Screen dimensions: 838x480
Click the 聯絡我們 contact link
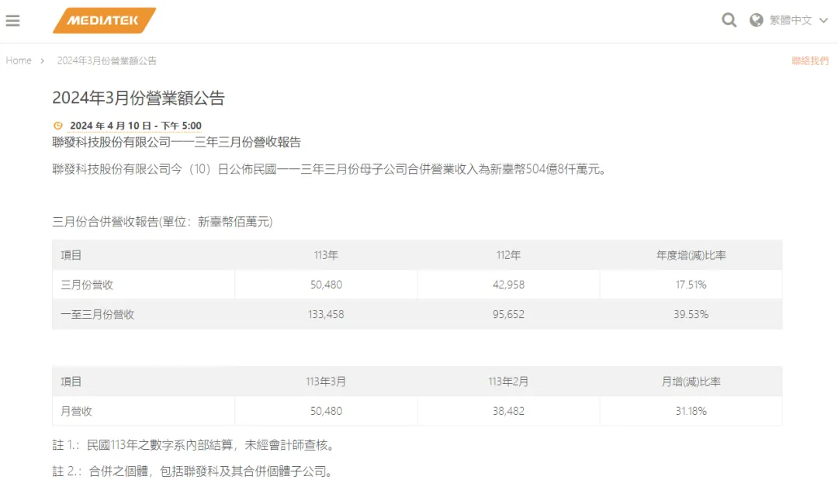point(809,60)
